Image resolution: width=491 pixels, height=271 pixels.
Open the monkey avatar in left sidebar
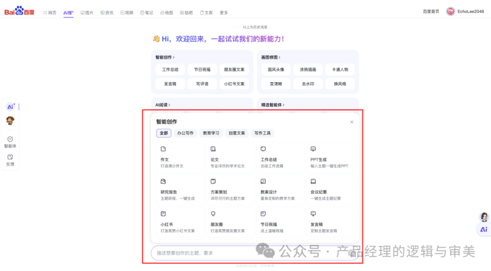10,120
